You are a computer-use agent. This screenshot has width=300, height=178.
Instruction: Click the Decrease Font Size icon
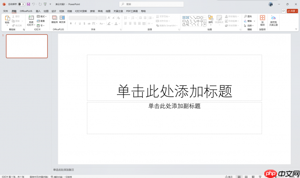point(114,18)
